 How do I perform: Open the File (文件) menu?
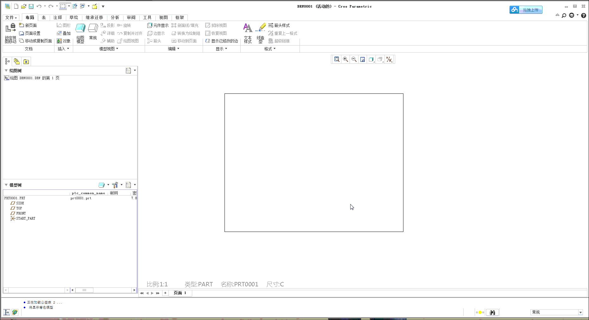point(11,17)
